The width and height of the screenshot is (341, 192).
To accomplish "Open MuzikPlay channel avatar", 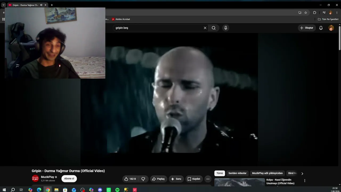I will click(35, 179).
